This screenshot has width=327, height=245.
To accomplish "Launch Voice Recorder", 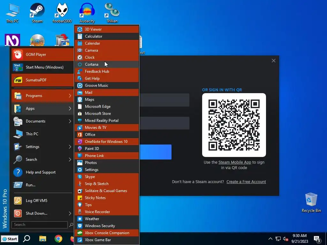I will point(107,212).
